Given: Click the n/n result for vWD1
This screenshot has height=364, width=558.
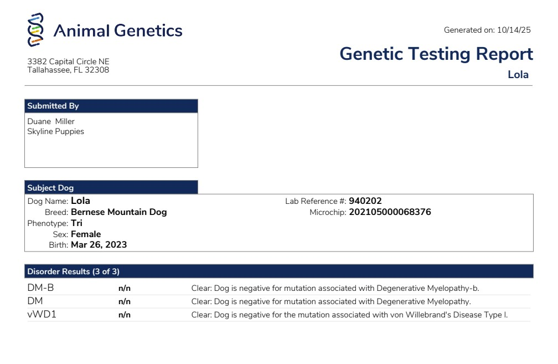Looking at the screenshot, I should point(125,315).
